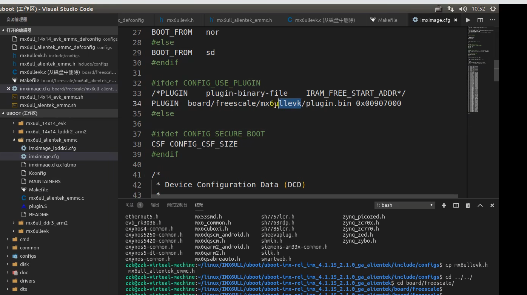The height and width of the screenshot is (295, 527).
Task: Click the 0x00907000 value on line 34
Action: 379,103
